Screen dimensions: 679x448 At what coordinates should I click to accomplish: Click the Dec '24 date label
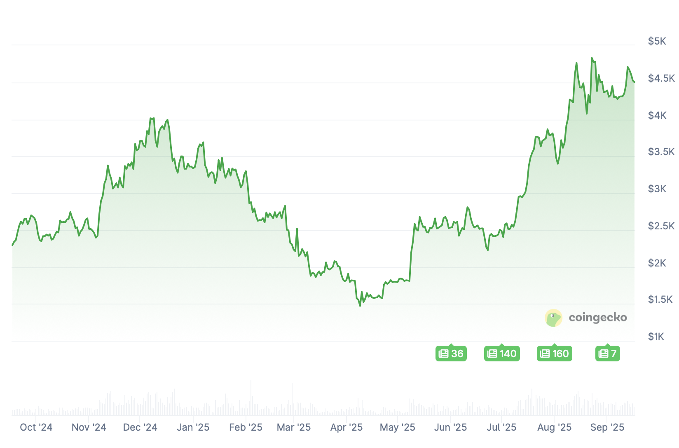[x=140, y=427]
